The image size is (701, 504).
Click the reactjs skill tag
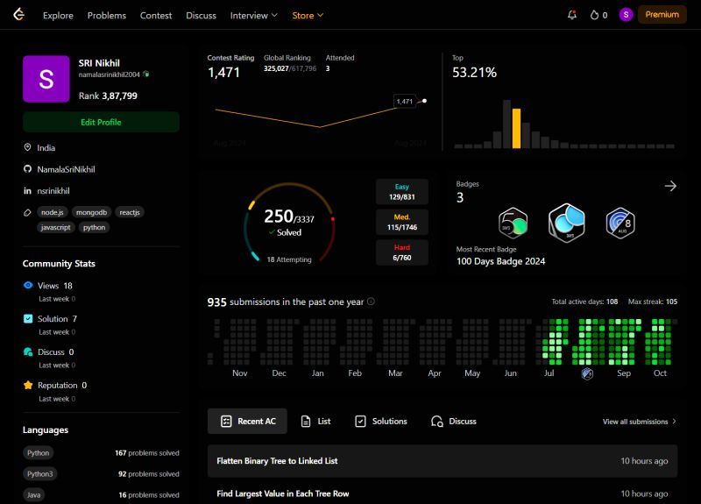(130, 212)
